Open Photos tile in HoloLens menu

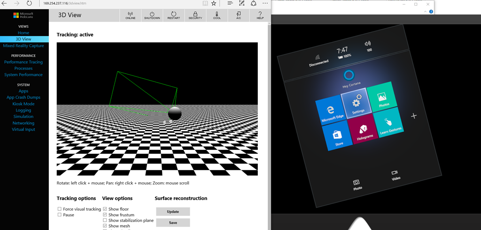click(382, 97)
